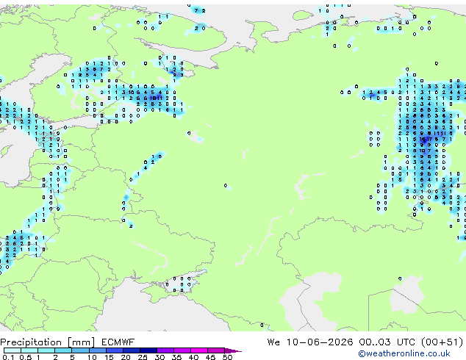
Task: Click the 0.5–1 mm legend color swatch
Action: tap(29, 350)
